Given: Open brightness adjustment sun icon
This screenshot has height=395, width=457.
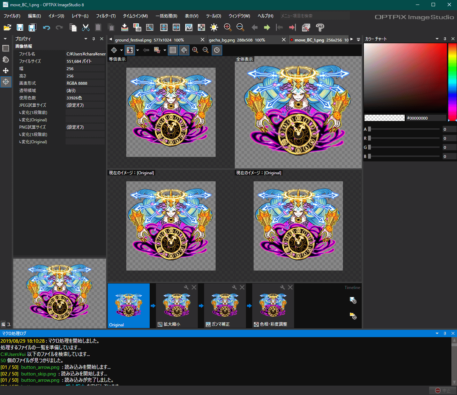Looking at the screenshot, I should 214,28.
